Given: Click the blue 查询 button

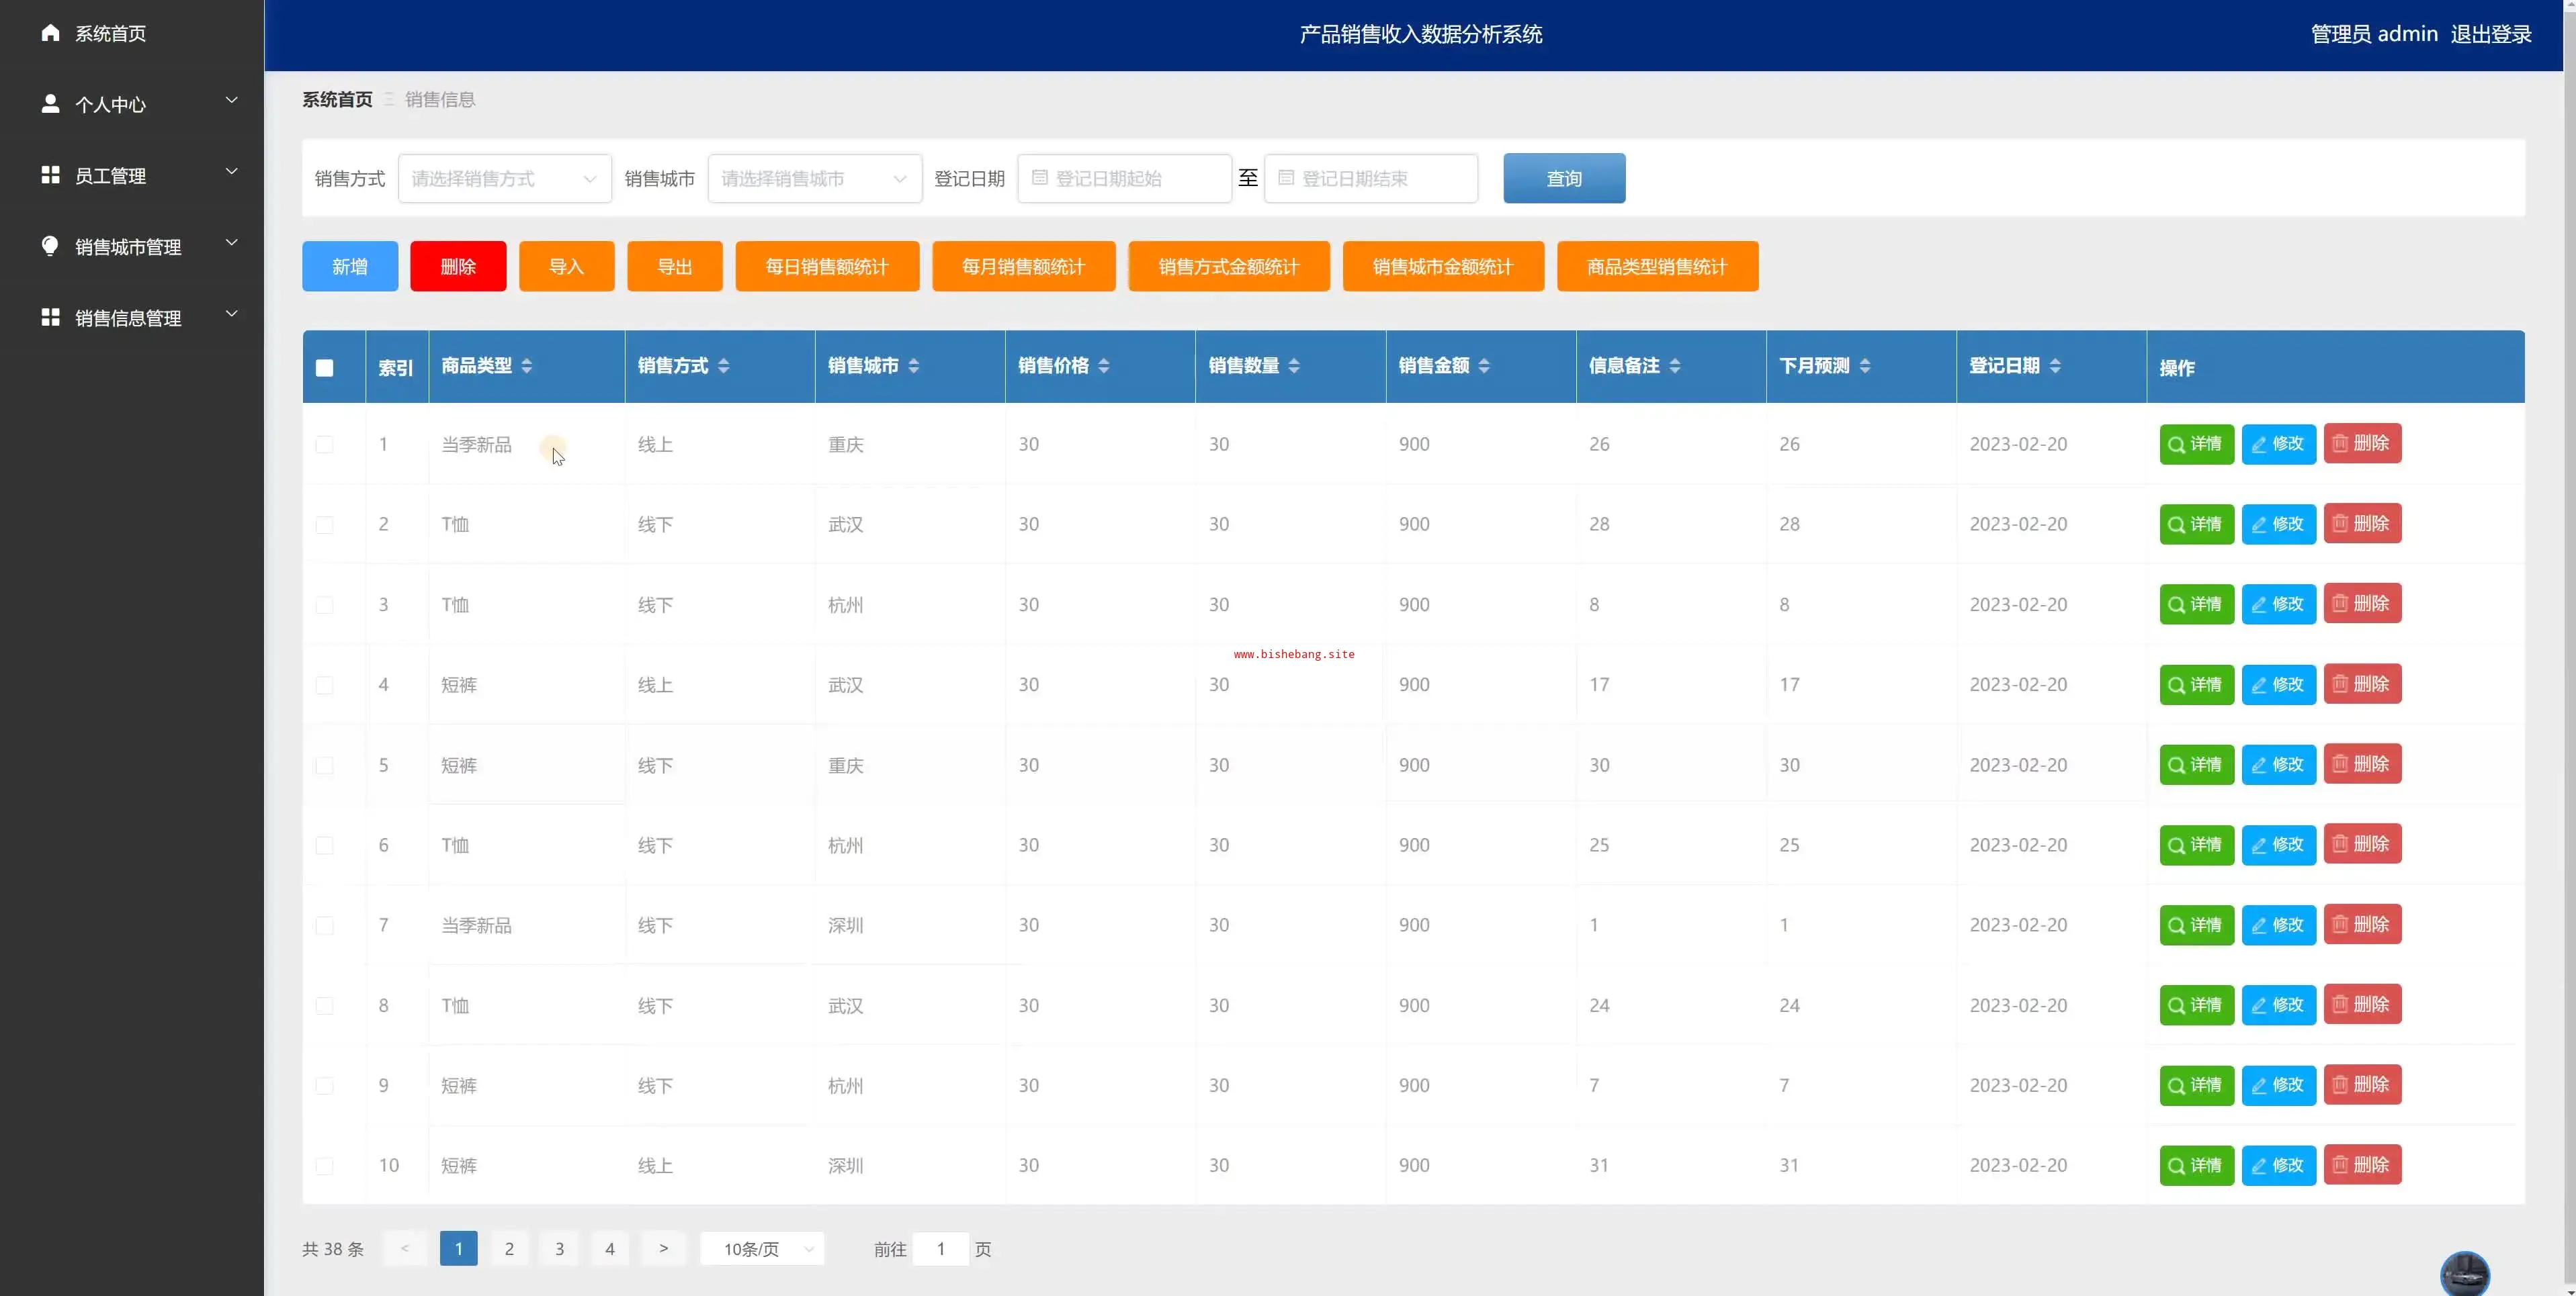Looking at the screenshot, I should 1563,179.
